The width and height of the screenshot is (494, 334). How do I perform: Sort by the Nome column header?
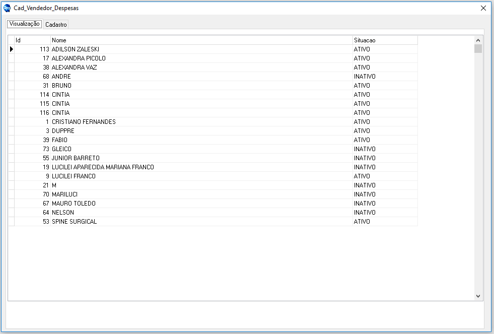pyautogui.click(x=201, y=40)
